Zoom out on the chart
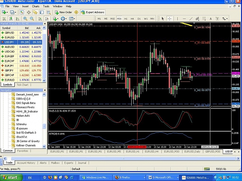This screenshot has height=181, width=242. (32, 19)
